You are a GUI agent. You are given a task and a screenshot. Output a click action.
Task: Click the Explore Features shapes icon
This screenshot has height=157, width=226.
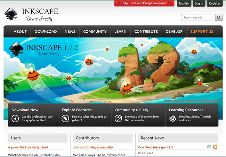pyautogui.click(x=65, y=118)
